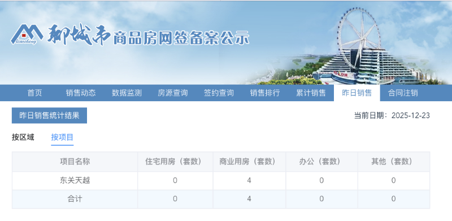Image resolution: width=452 pixels, height=221 pixels.
Task: Click 合计 row's 其他 value 0
Action: coord(394,199)
